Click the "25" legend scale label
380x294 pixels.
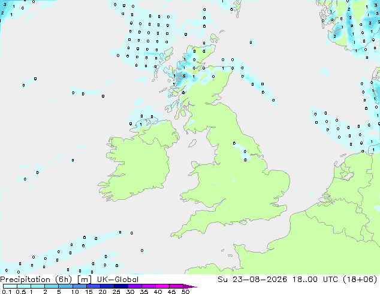(116, 292)
